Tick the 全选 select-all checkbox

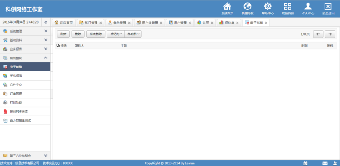58,46
